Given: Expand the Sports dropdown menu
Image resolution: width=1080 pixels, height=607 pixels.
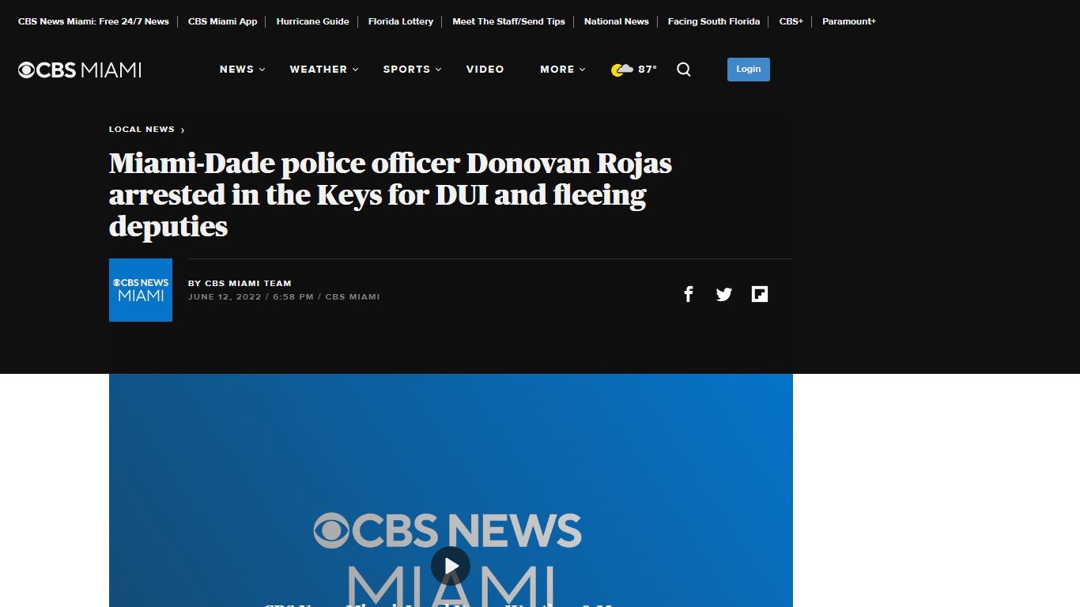Looking at the screenshot, I should pos(413,70).
